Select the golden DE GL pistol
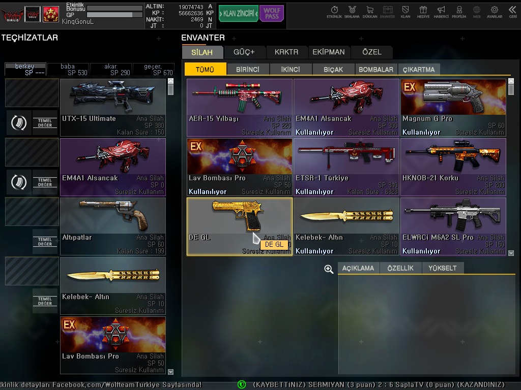 240,226
